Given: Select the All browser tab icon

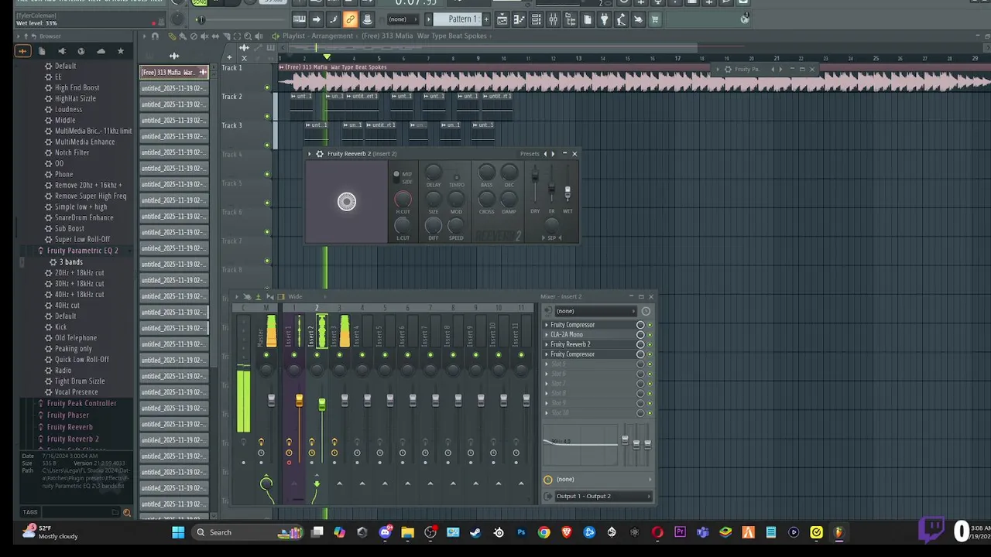Looking at the screenshot, I should point(23,51).
